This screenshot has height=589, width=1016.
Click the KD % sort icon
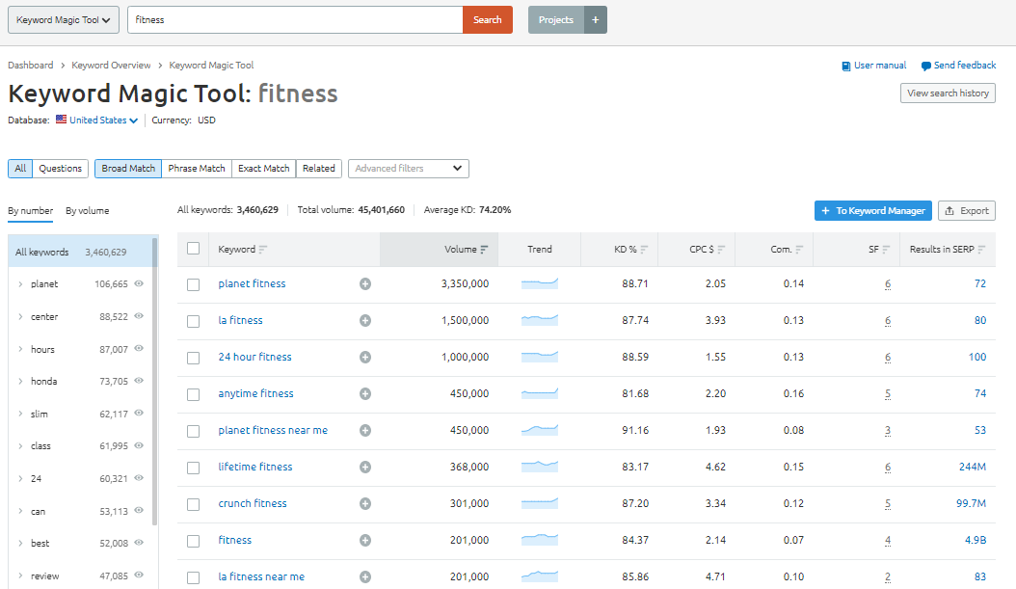point(644,250)
